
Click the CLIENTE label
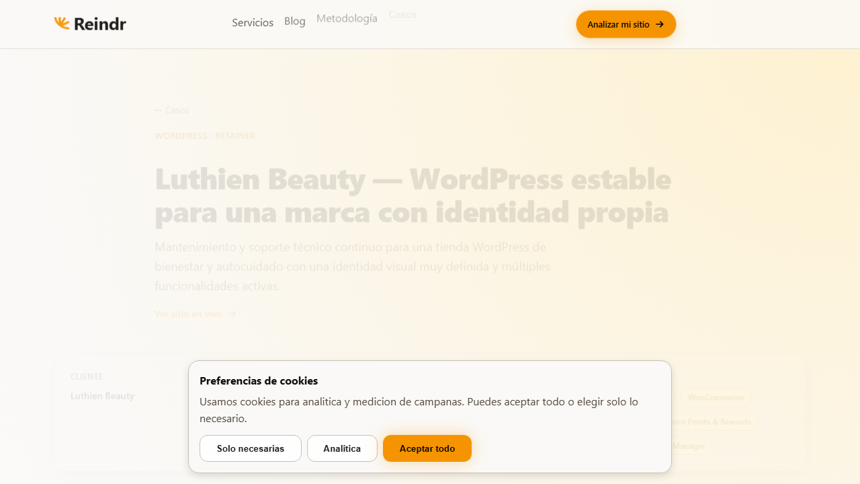click(x=87, y=376)
